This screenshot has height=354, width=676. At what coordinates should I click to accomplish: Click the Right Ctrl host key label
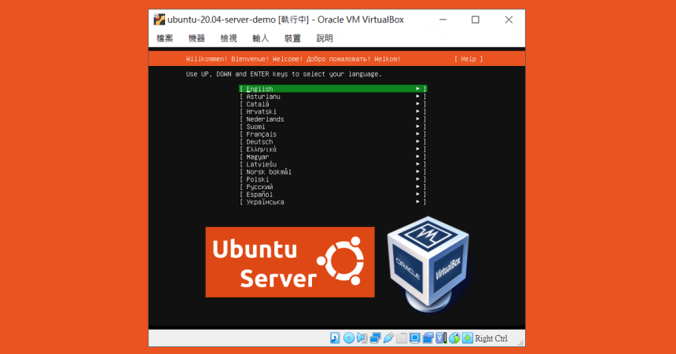(x=491, y=338)
